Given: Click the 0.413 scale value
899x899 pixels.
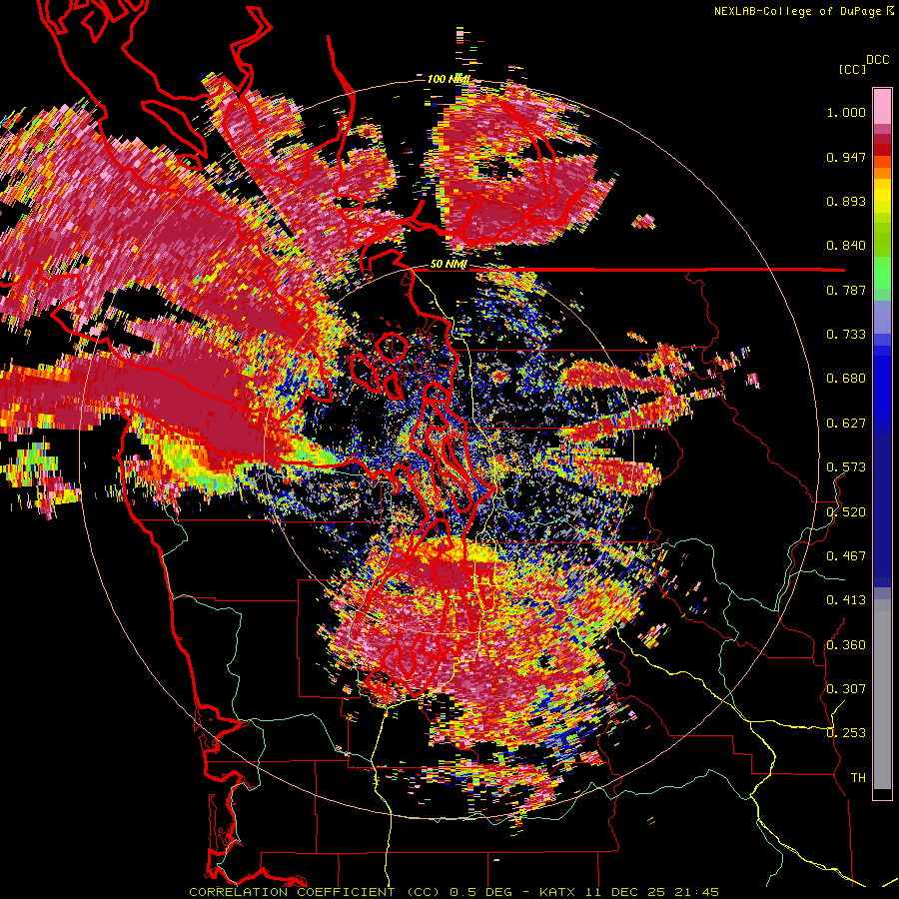Looking at the screenshot, I should 846,600.
